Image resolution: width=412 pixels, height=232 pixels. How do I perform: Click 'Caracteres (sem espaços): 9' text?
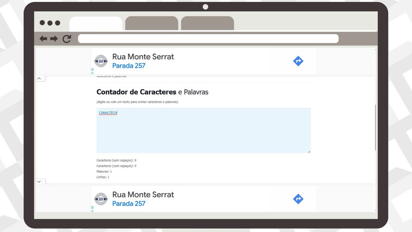click(116, 160)
